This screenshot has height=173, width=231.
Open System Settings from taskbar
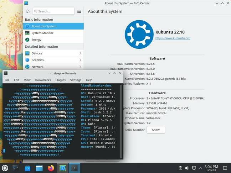pos(16,168)
